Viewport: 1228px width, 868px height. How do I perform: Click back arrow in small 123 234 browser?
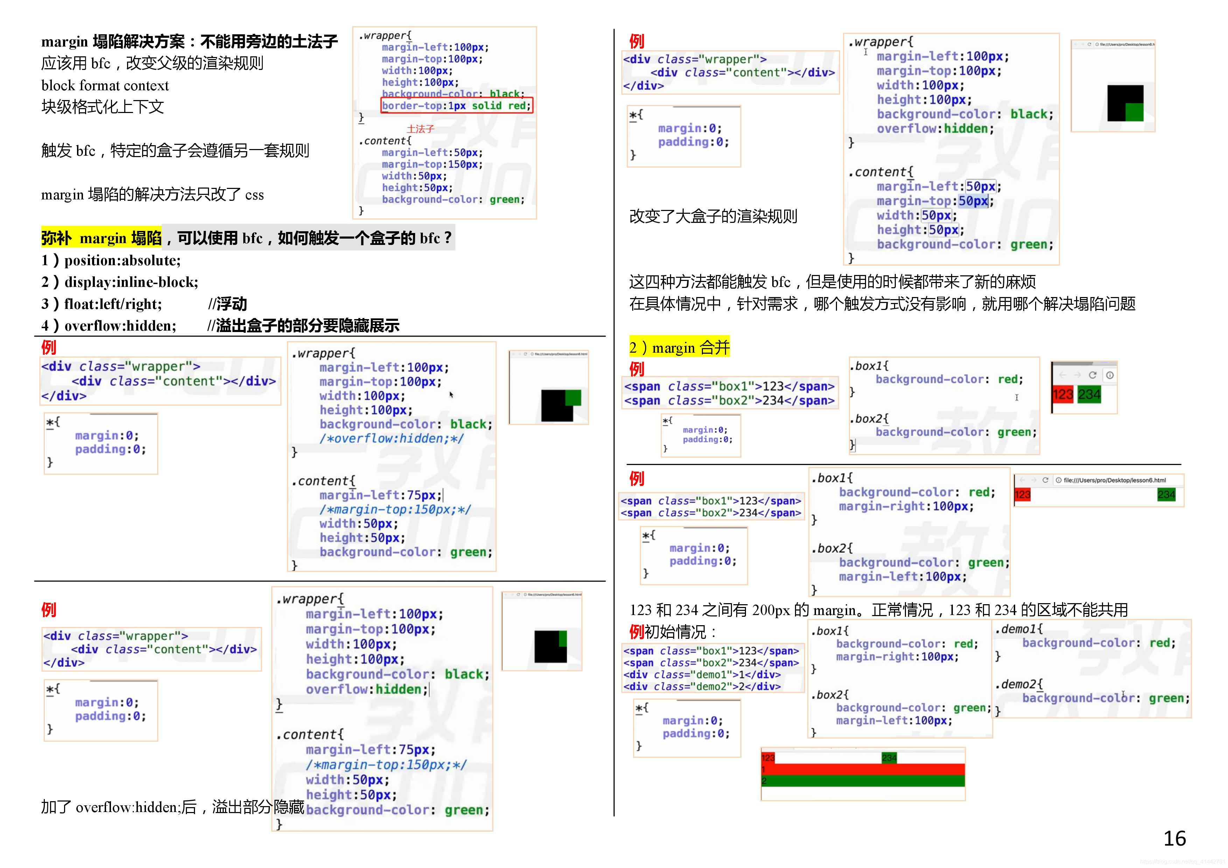pos(1063,375)
